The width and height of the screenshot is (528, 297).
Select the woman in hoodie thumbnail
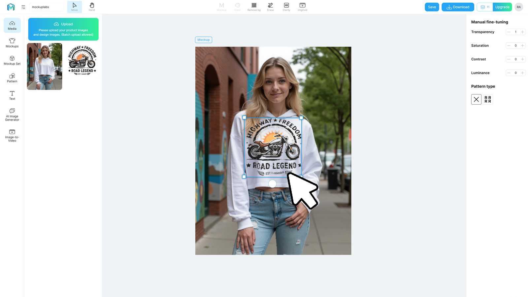45,66
